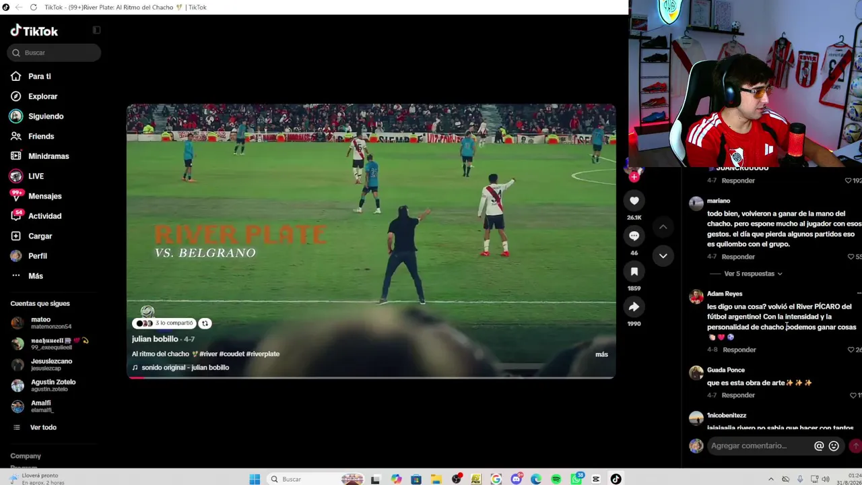Like the video with the heart icon
This screenshot has width=862, height=485.
(634, 200)
